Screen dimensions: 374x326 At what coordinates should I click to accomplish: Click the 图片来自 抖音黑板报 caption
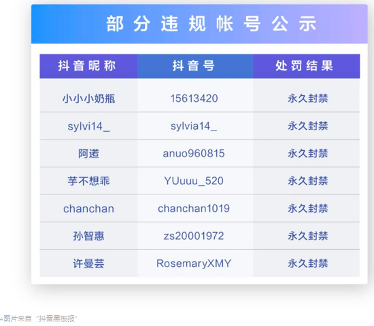point(39,319)
